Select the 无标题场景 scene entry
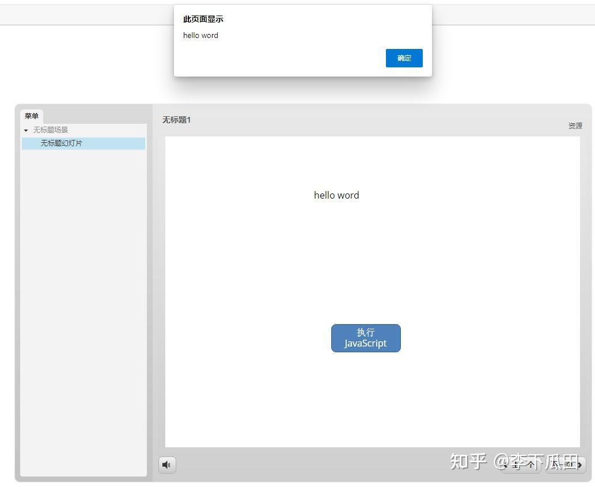 point(51,130)
